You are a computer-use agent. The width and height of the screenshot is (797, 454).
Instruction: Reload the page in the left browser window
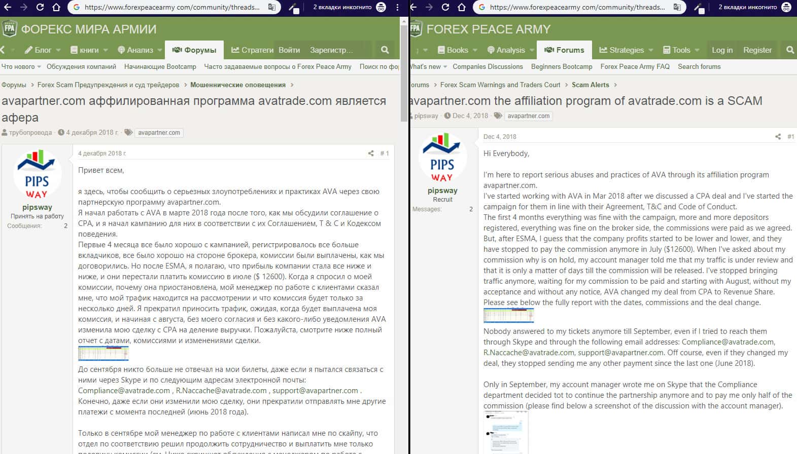tap(40, 8)
